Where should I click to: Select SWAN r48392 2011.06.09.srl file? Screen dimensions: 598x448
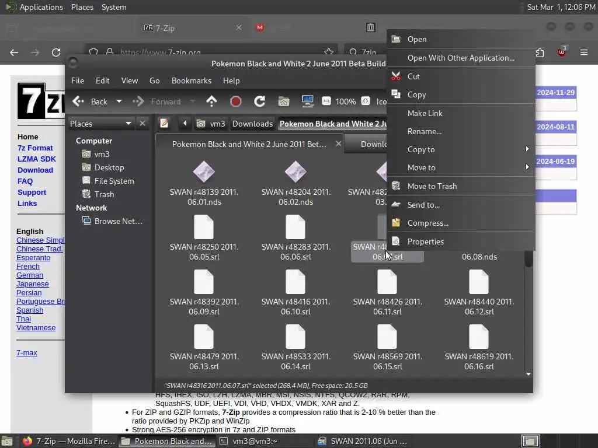204,293
